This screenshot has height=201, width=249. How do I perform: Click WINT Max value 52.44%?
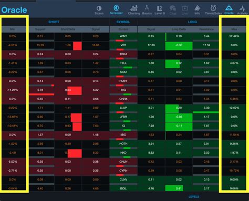click(x=234, y=36)
